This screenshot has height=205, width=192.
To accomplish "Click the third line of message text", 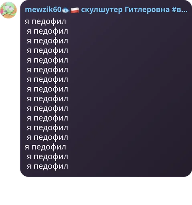I will pyautogui.click(x=47, y=41).
